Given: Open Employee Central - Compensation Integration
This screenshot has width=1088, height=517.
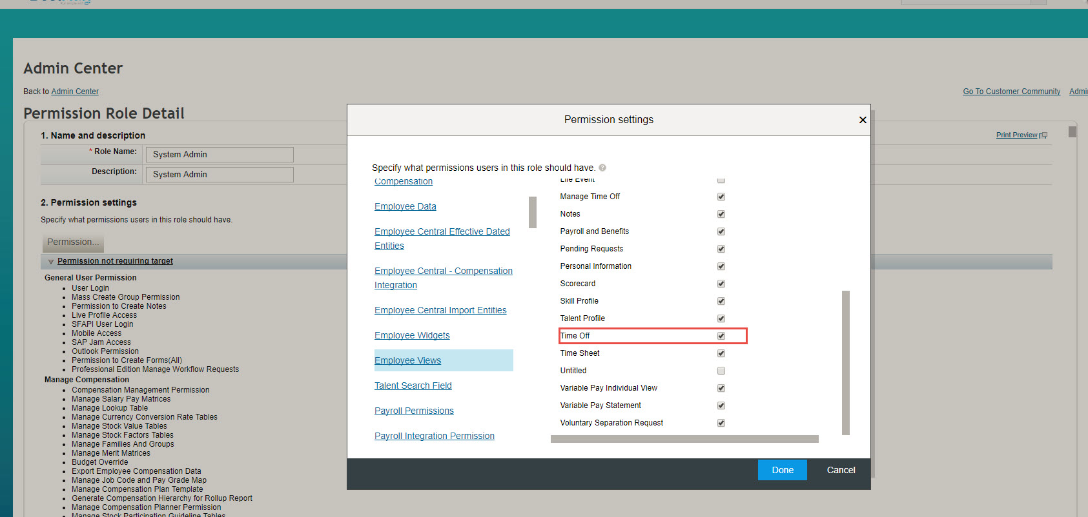Looking at the screenshot, I should tap(444, 278).
